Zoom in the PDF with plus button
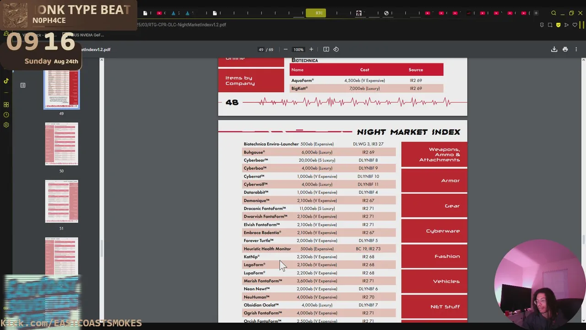The width and height of the screenshot is (586, 330). pyautogui.click(x=311, y=49)
